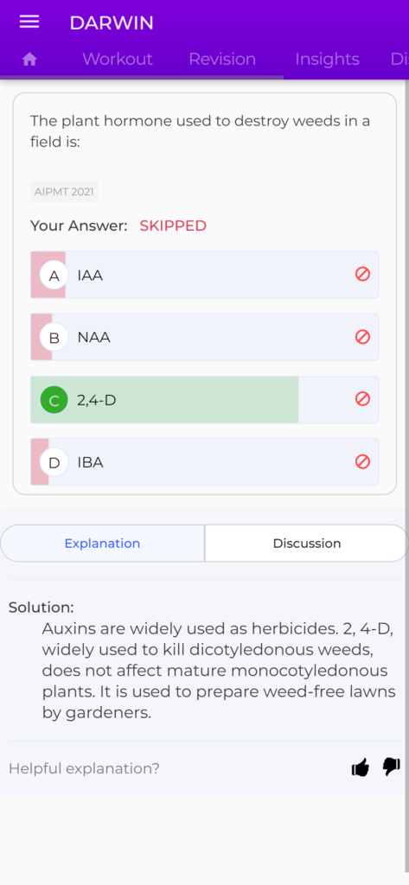The image size is (409, 885).
Task: Click the green 2,4-D response percentage bar
Action: coord(164,399)
